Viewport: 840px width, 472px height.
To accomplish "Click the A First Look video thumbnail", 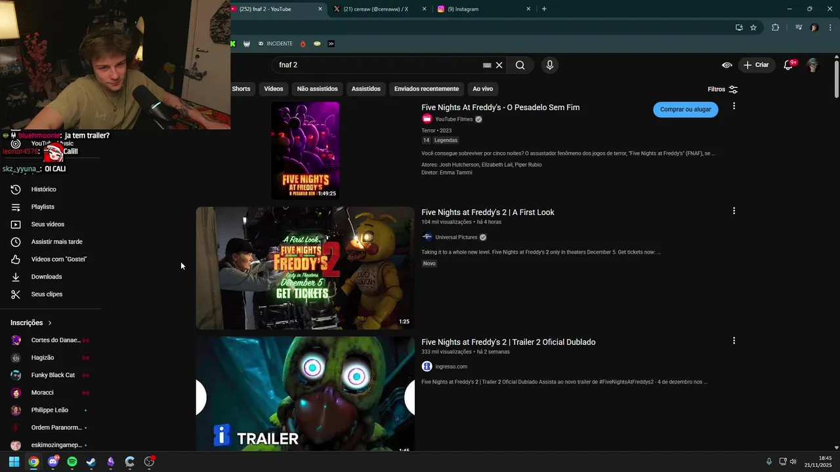I will [x=305, y=268].
